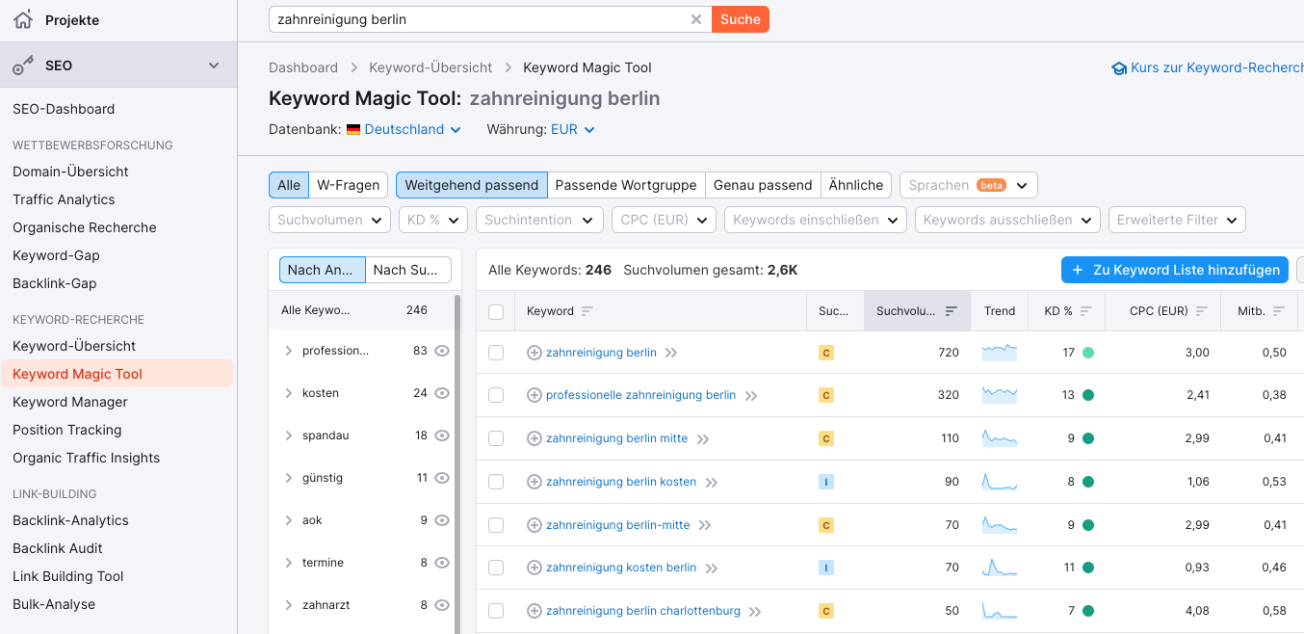The height and width of the screenshot is (634, 1304).
Task: Click the trend chart for zahnreinigung berlin
Action: (x=1000, y=352)
